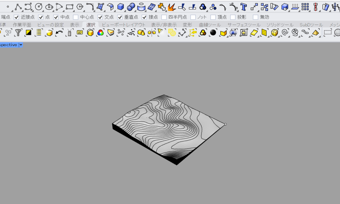
Task: Open the サーフェスツール tab
Action: (244, 25)
